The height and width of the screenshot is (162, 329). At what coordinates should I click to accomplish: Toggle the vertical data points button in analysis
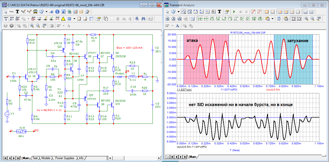pos(300,19)
